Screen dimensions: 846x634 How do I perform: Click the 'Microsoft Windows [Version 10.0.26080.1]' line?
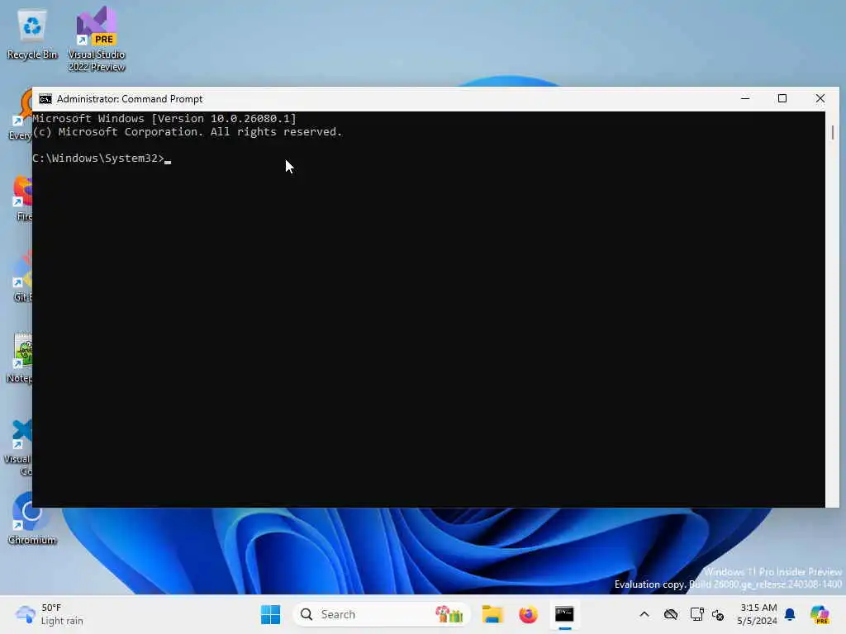pyautogui.click(x=164, y=119)
